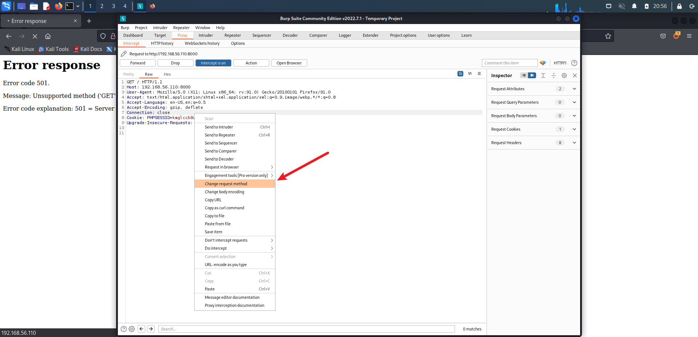Select Save item entry
Viewport: 698px width, 337px height.
[235, 232]
